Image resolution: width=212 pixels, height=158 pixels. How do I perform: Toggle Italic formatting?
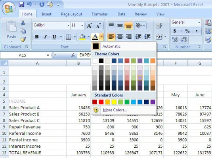point(46,37)
